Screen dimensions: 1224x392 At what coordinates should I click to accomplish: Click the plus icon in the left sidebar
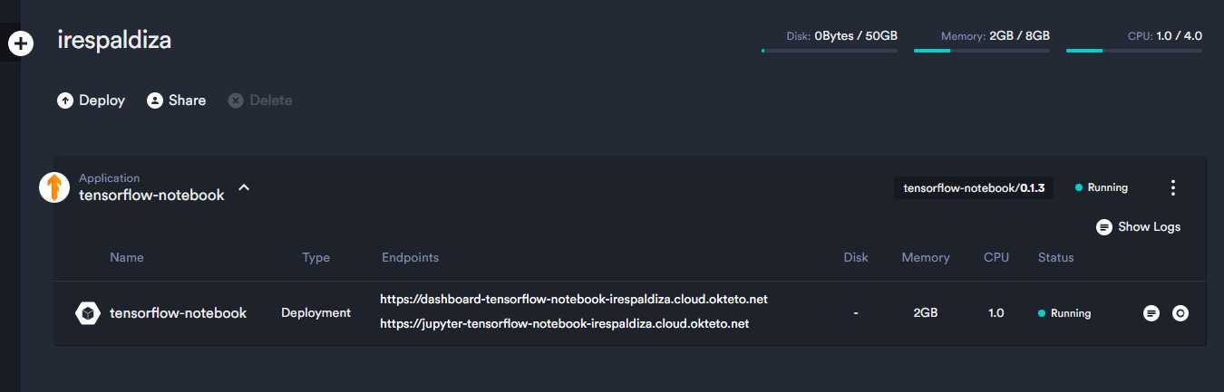coord(21,43)
